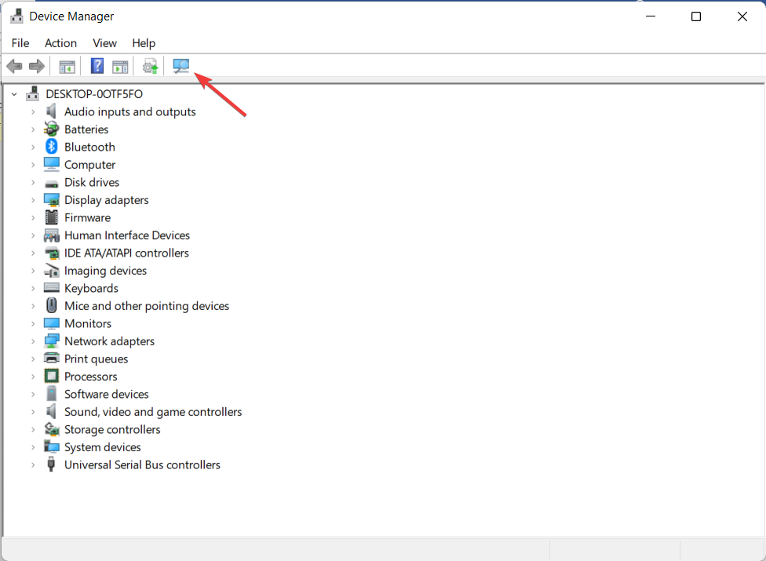Click the Bluetooth logo icon
766x561 pixels.
51,147
